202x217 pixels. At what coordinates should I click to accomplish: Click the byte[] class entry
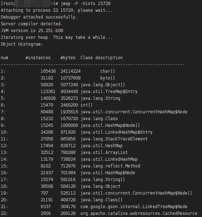[x=107, y=78]
